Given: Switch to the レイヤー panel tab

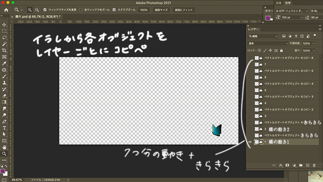Looking at the screenshot, I should point(253,29).
